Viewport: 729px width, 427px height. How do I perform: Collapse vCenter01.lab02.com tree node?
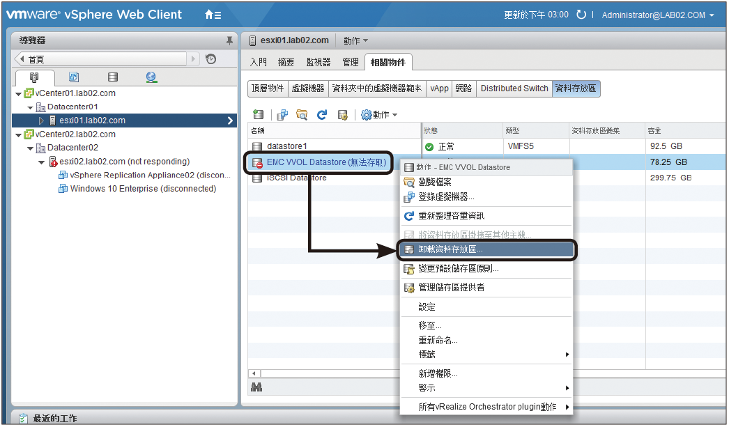click(19, 94)
